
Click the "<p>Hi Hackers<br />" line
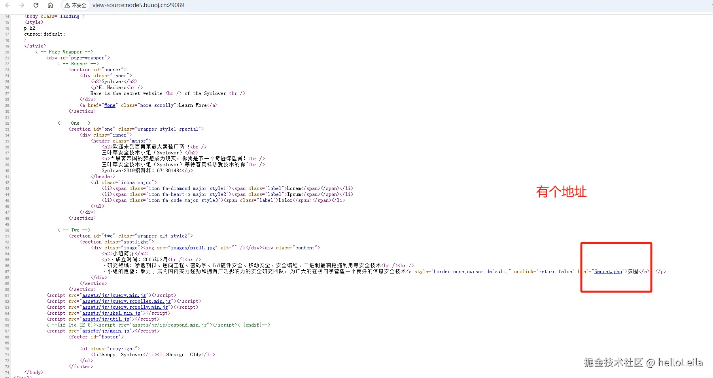(x=117, y=87)
